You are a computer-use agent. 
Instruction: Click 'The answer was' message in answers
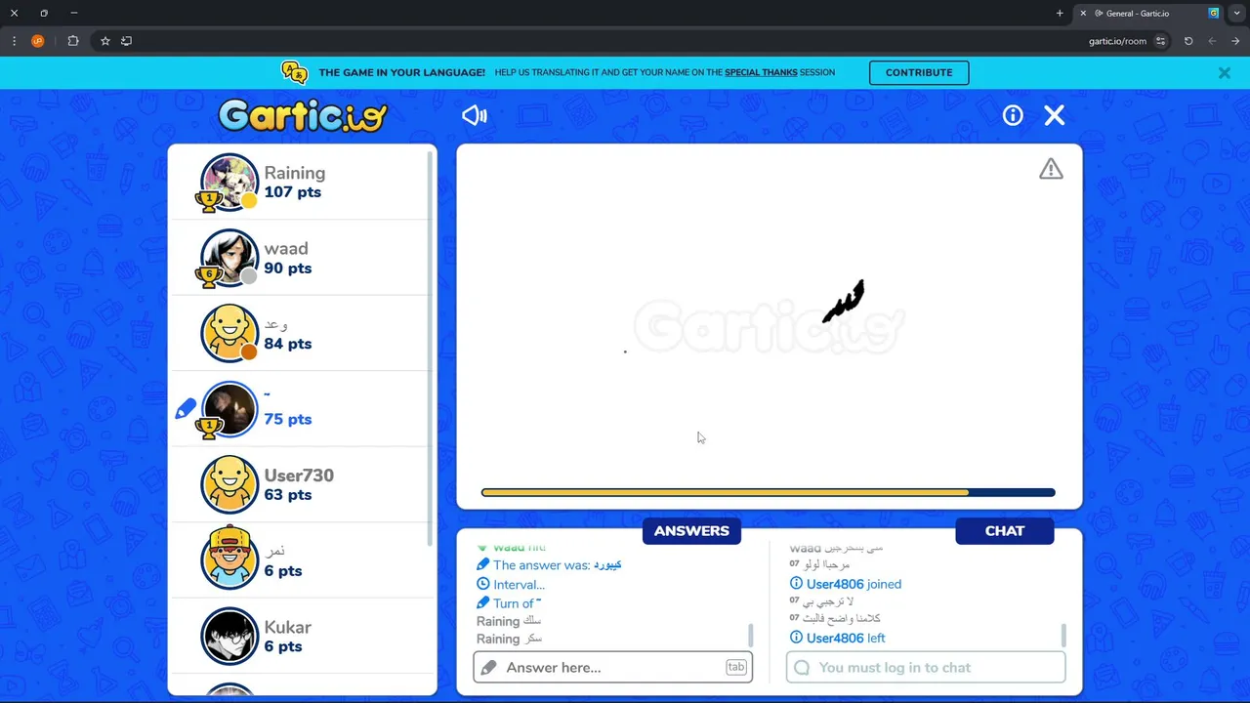pos(550,565)
